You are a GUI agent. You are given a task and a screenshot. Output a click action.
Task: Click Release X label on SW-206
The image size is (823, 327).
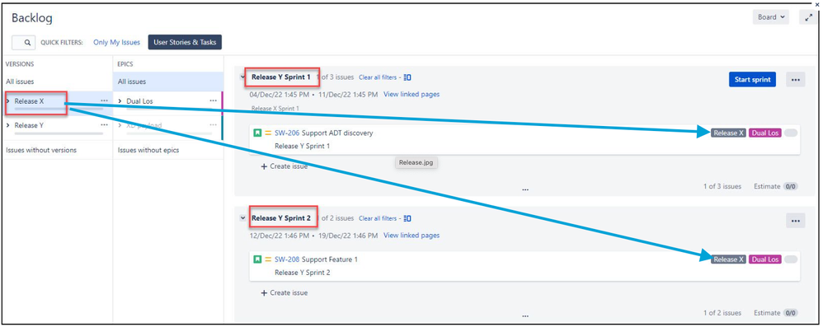728,133
